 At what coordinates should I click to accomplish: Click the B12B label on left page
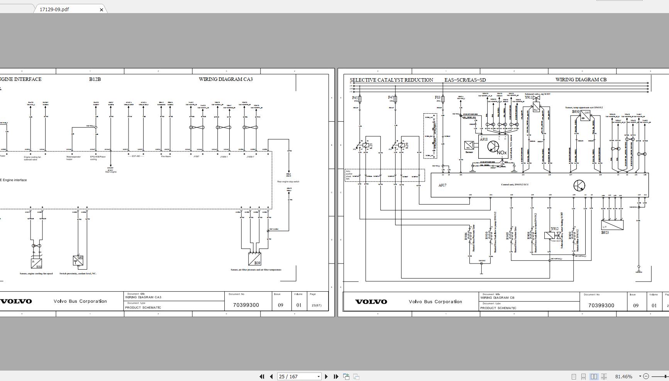[x=95, y=79]
